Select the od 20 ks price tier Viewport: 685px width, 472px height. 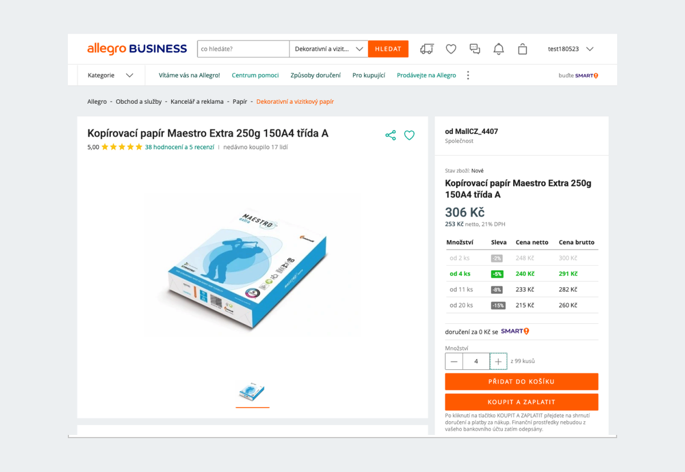[x=522, y=305]
